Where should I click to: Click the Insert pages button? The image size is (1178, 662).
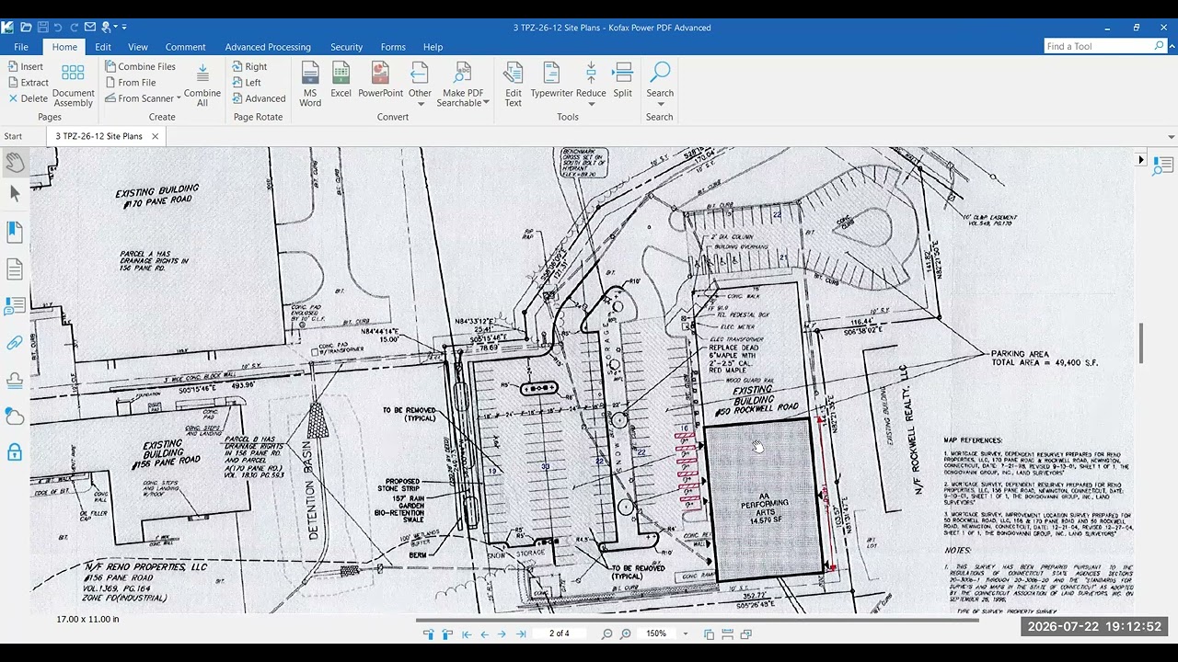(26, 66)
